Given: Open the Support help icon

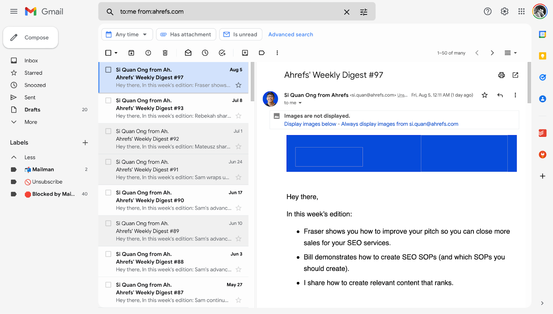Looking at the screenshot, I should (488, 11).
